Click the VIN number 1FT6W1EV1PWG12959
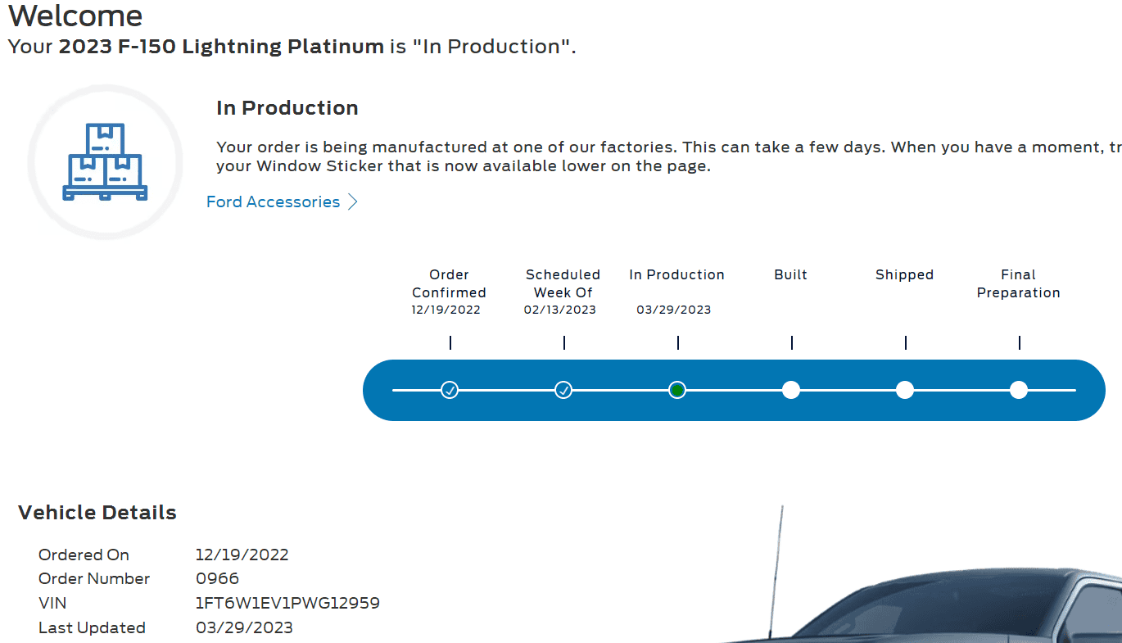 click(287, 604)
